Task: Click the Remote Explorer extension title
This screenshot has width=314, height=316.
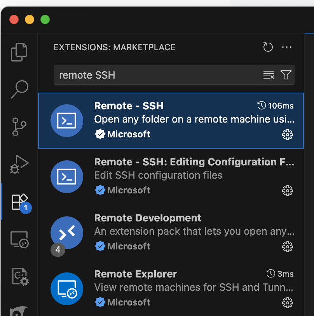Action: pyautogui.click(x=136, y=274)
